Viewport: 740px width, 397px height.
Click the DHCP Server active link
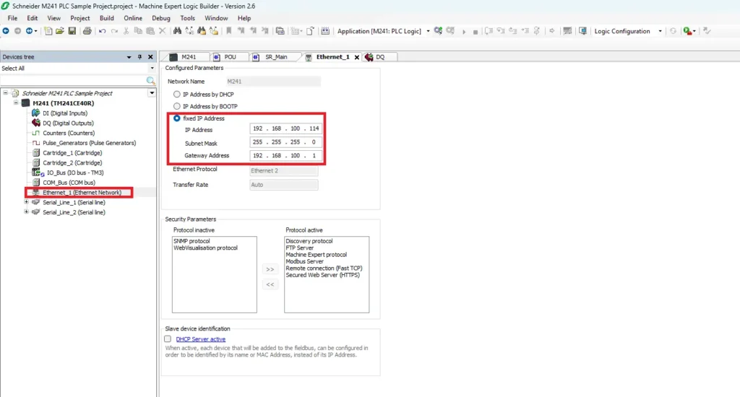point(201,339)
